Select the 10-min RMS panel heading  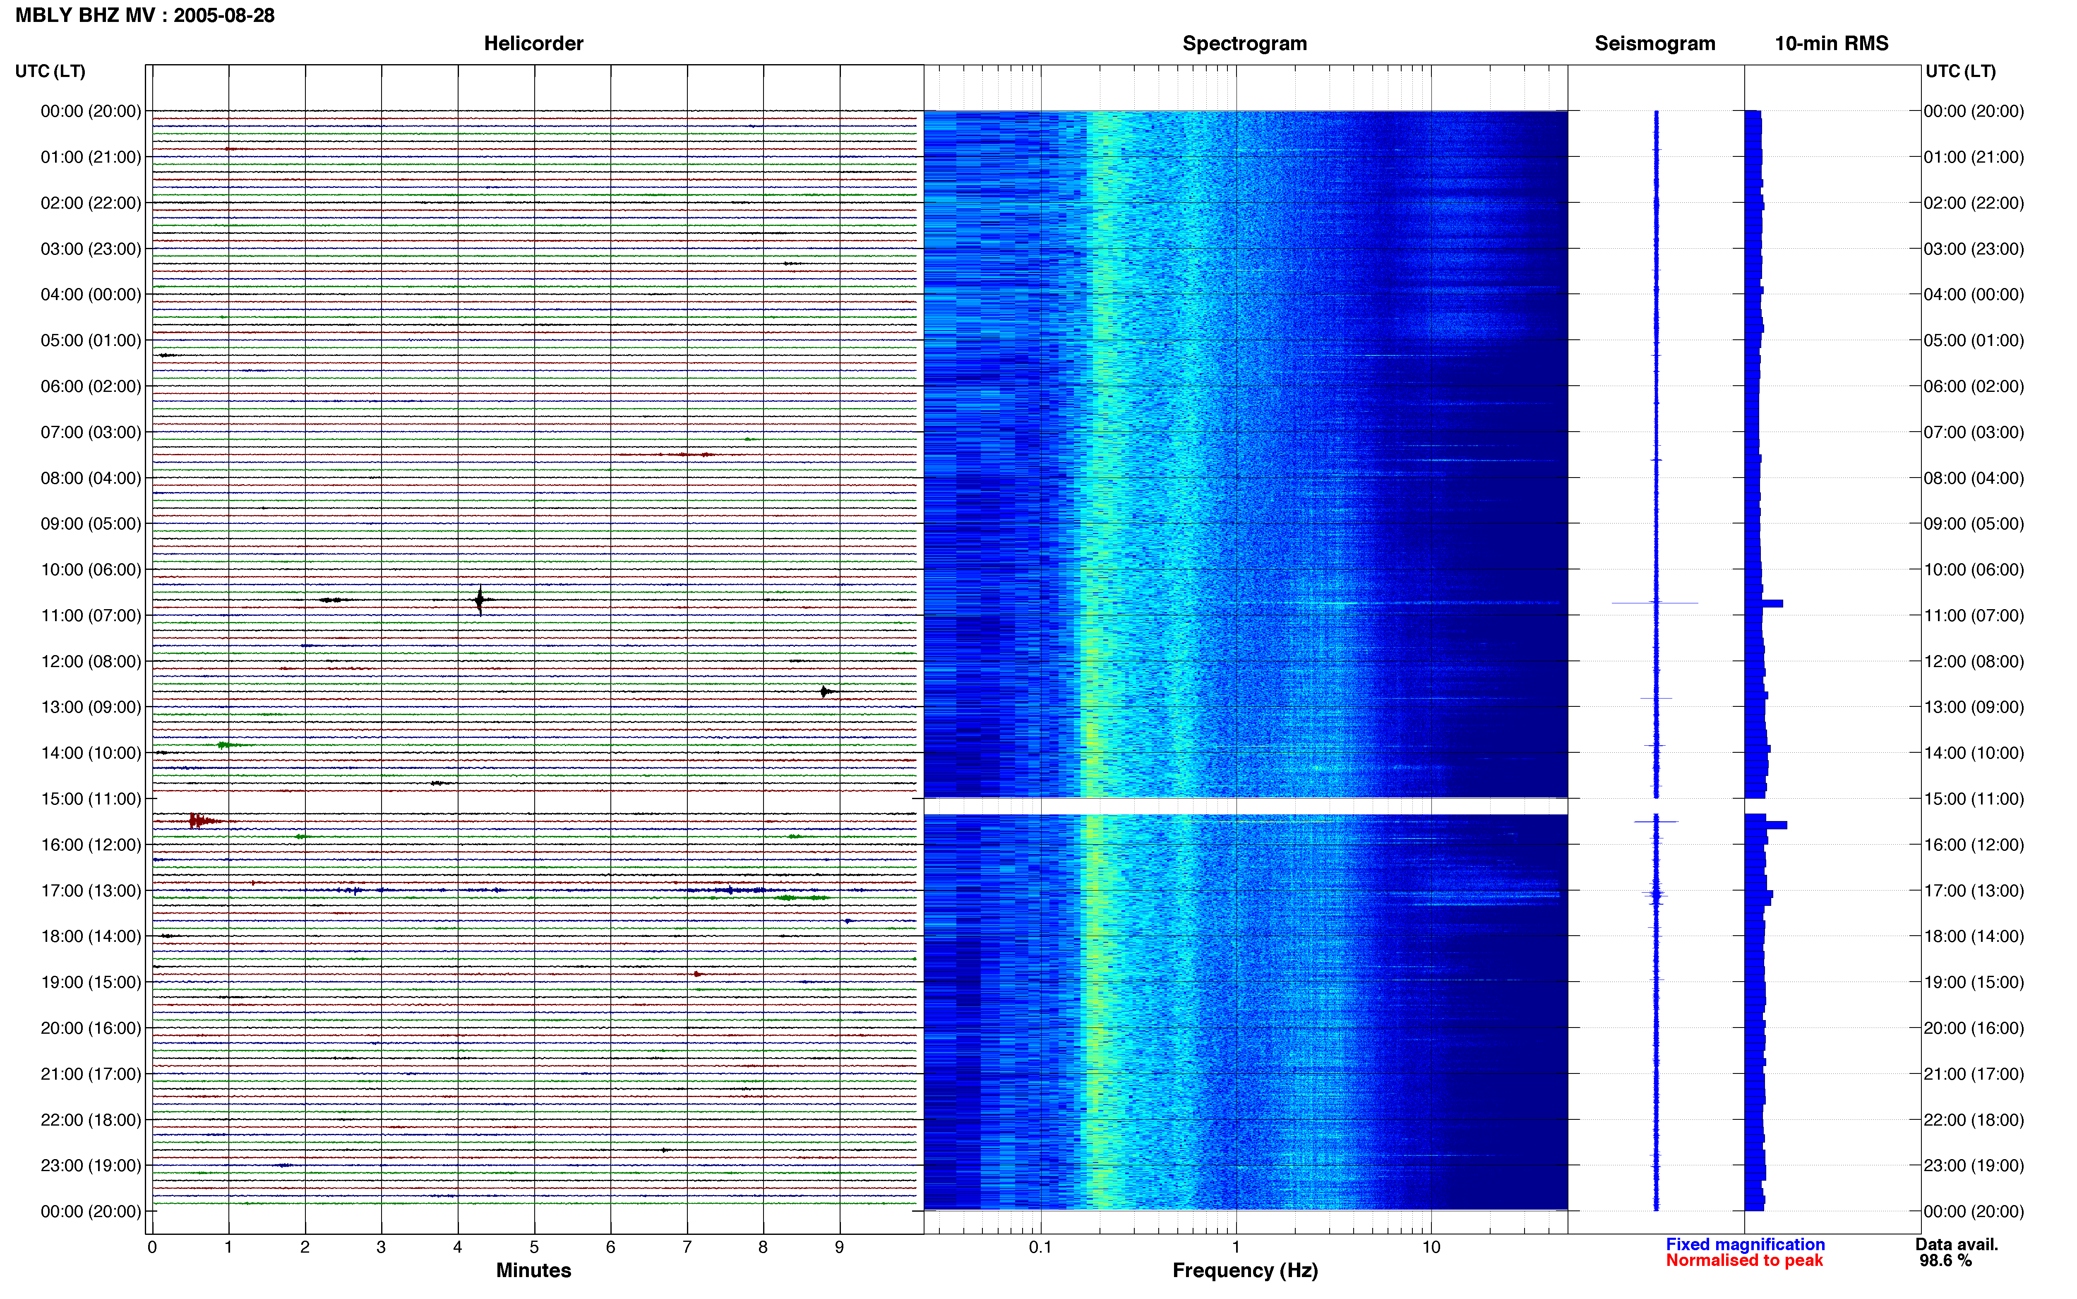(x=1831, y=44)
